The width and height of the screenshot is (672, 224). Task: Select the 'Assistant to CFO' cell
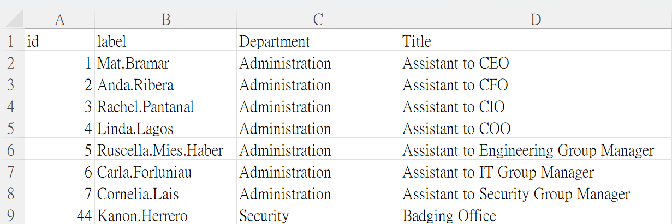tap(536, 85)
